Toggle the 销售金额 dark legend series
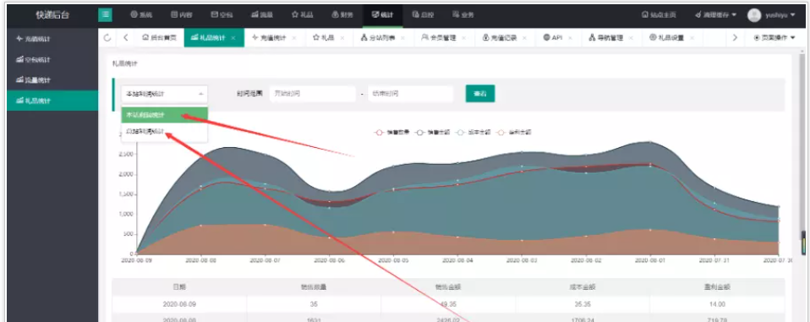The height and width of the screenshot is (322, 810). tap(433, 132)
